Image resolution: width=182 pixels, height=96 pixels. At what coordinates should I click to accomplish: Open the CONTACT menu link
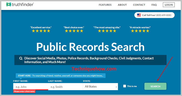[x=139, y=5]
